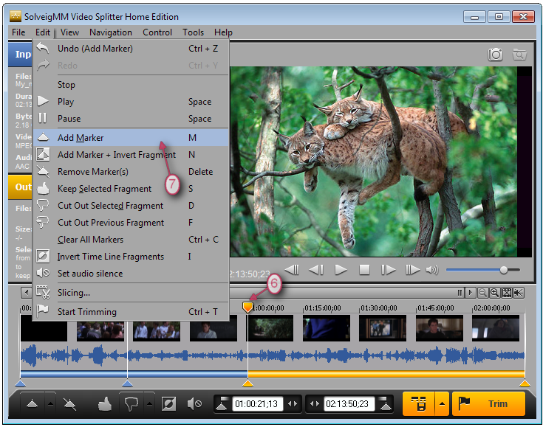Click the yellow selected fragment bar
This screenshot has width=543, height=427.
pos(386,374)
